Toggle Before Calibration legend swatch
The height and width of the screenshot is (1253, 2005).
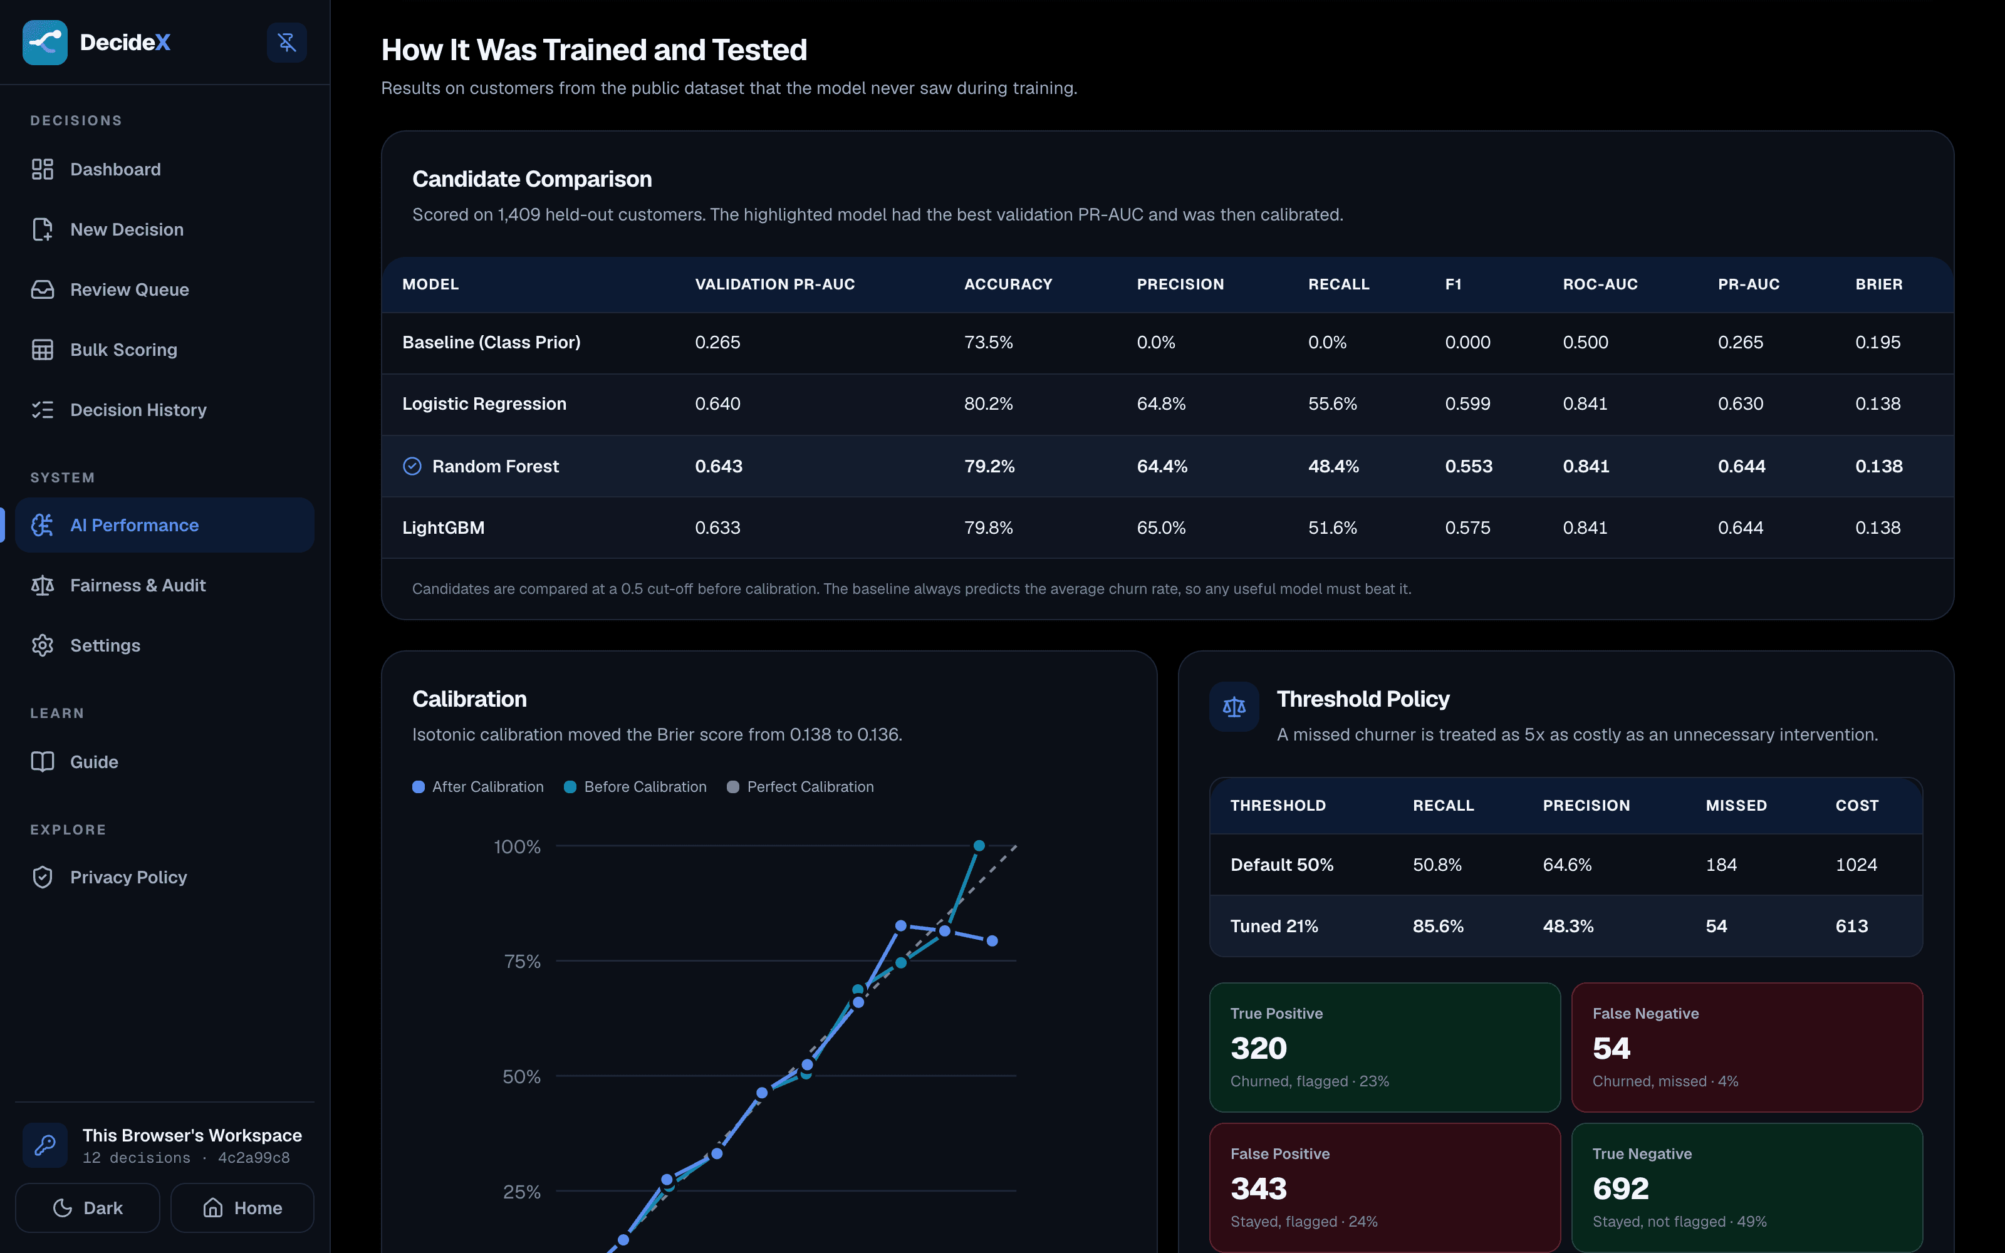coord(570,786)
